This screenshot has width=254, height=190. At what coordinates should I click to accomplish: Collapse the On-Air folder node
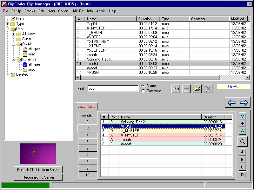click(14, 44)
